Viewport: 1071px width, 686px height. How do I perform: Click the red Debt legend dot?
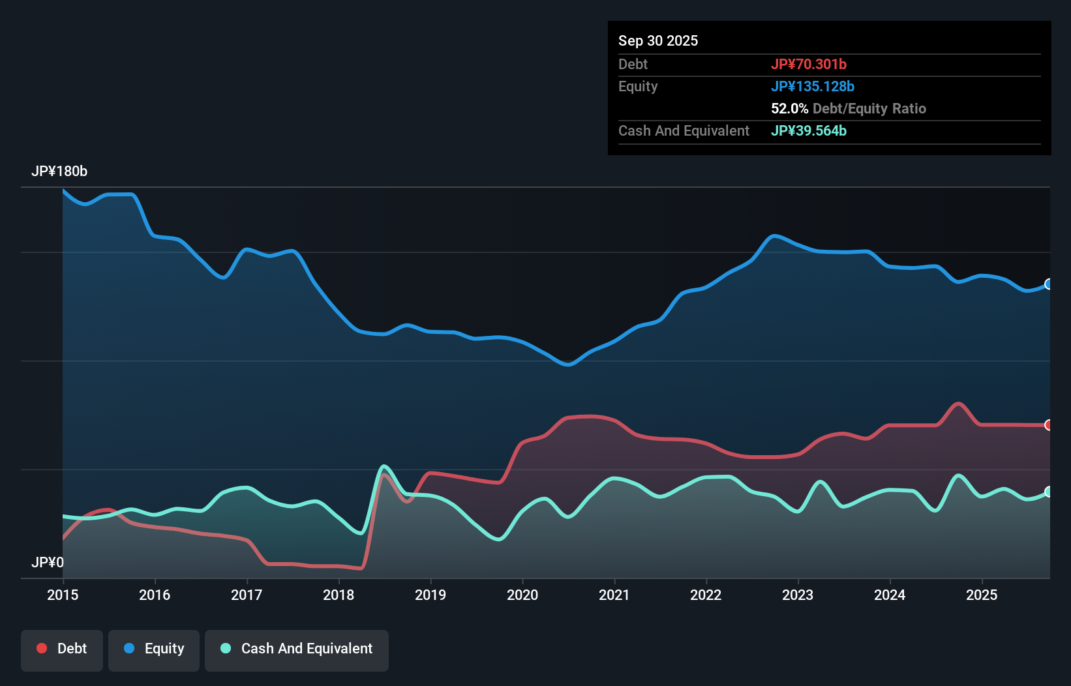pyautogui.click(x=41, y=648)
